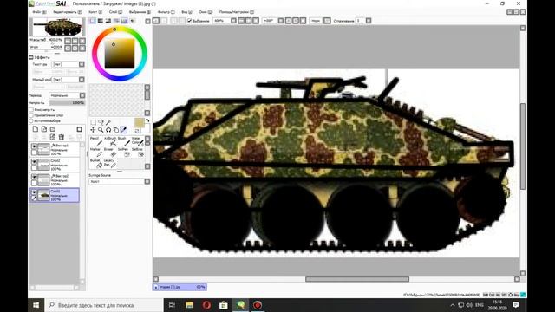Create a new normal layer

36,129
